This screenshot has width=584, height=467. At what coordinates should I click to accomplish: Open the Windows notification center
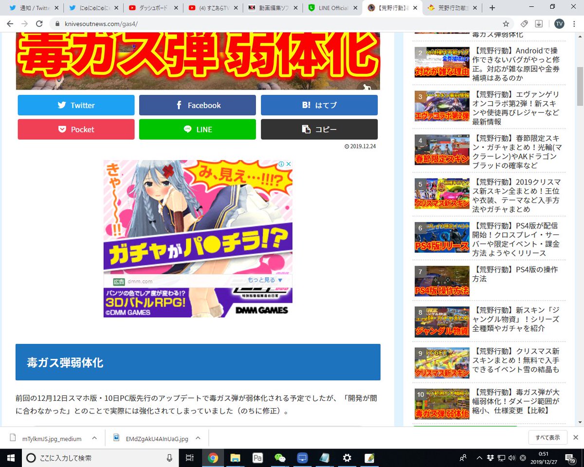[x=570, y=458]
